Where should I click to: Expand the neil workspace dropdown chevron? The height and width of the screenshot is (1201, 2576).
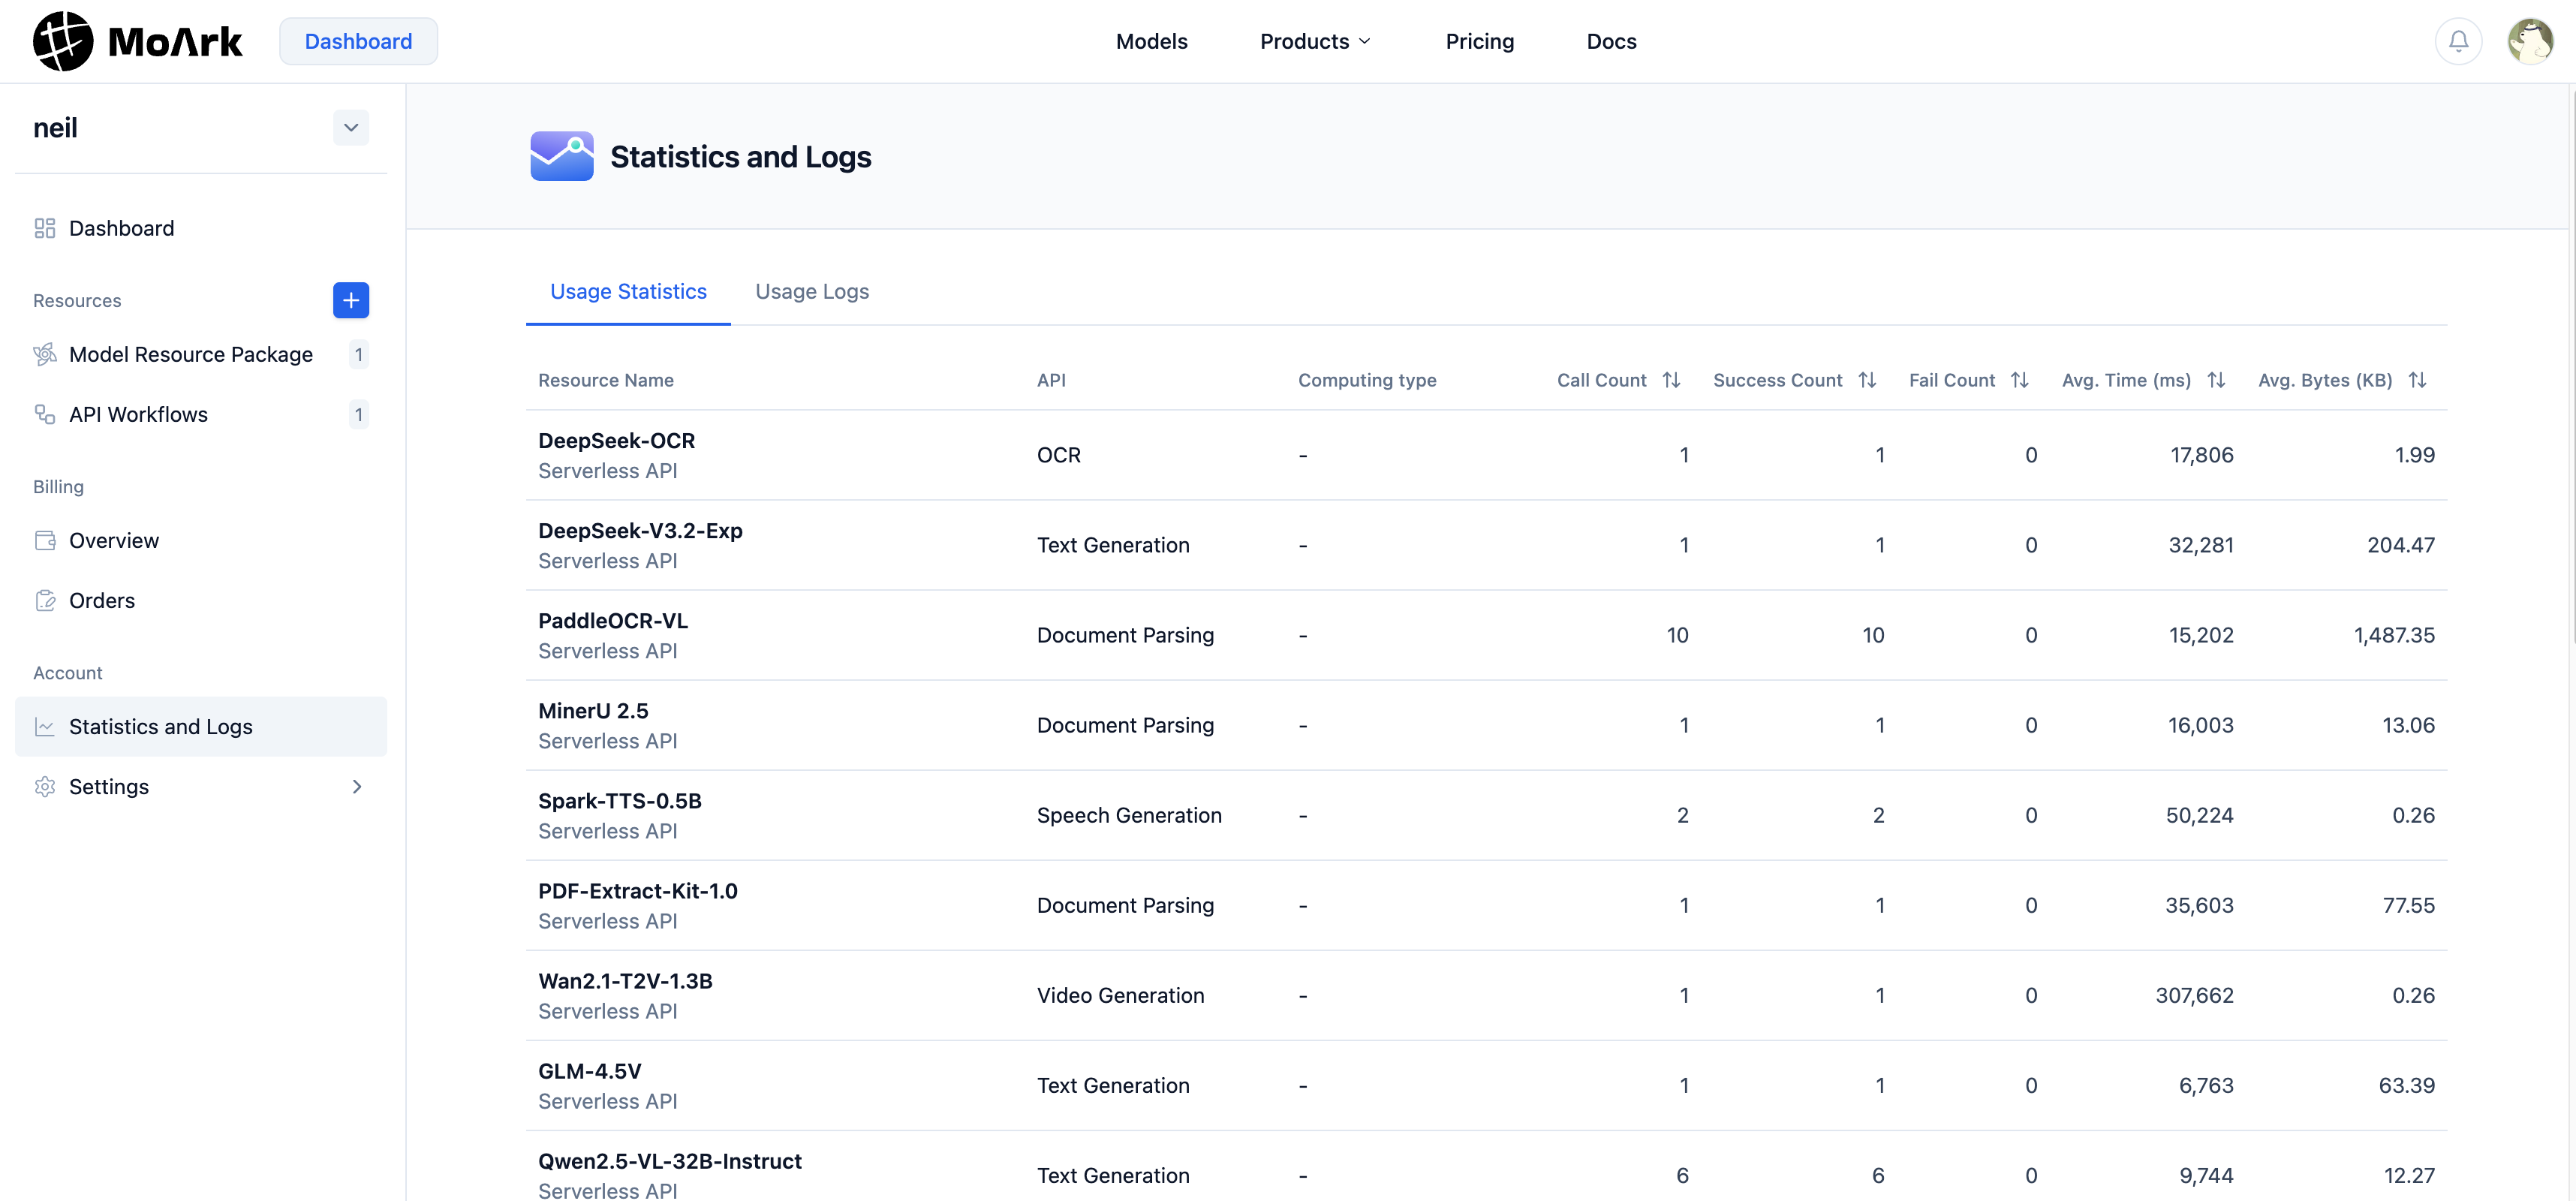tap(350, 128)
